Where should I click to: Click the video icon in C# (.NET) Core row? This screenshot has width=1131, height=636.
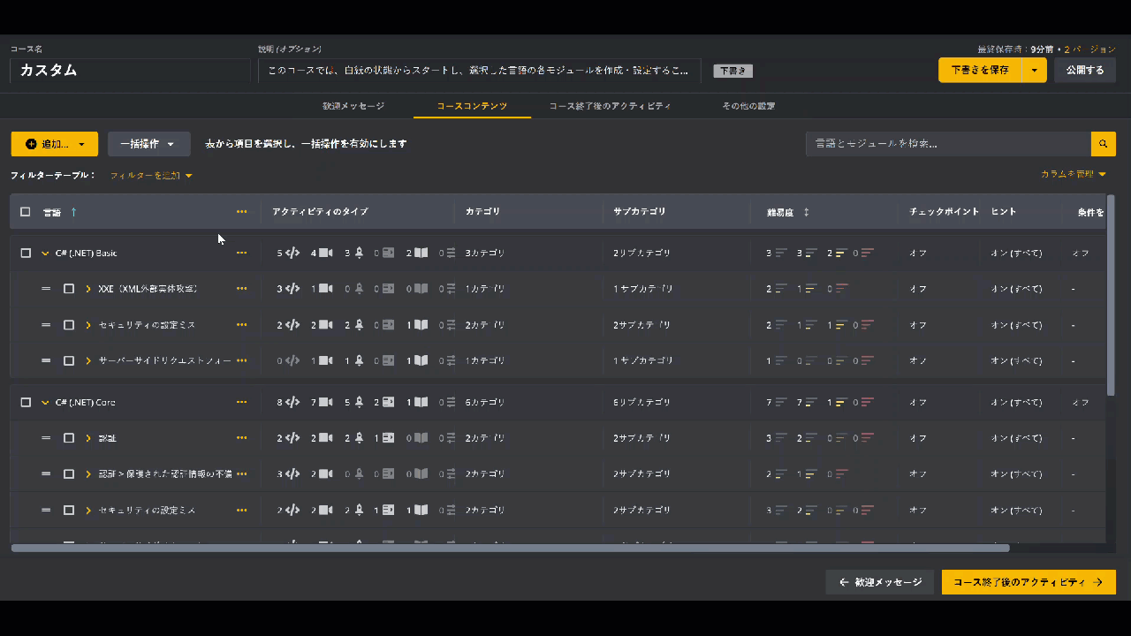click(325, 402)
